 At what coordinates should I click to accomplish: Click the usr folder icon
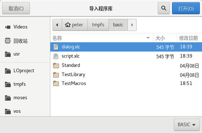(x=8, y=54)
